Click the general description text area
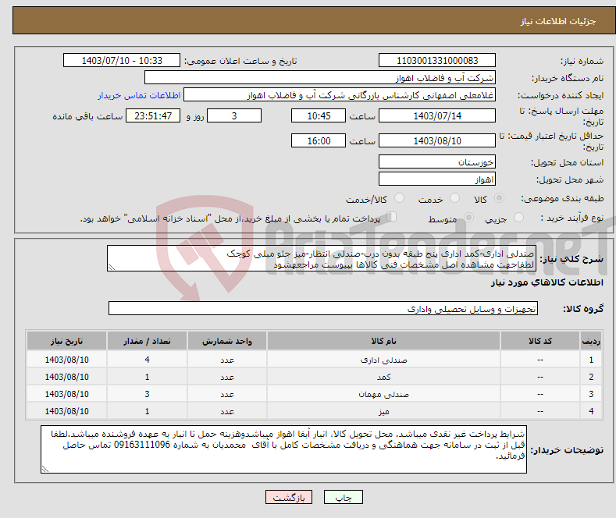The height and width of the screenshot is (518, 616). [322, 258]
